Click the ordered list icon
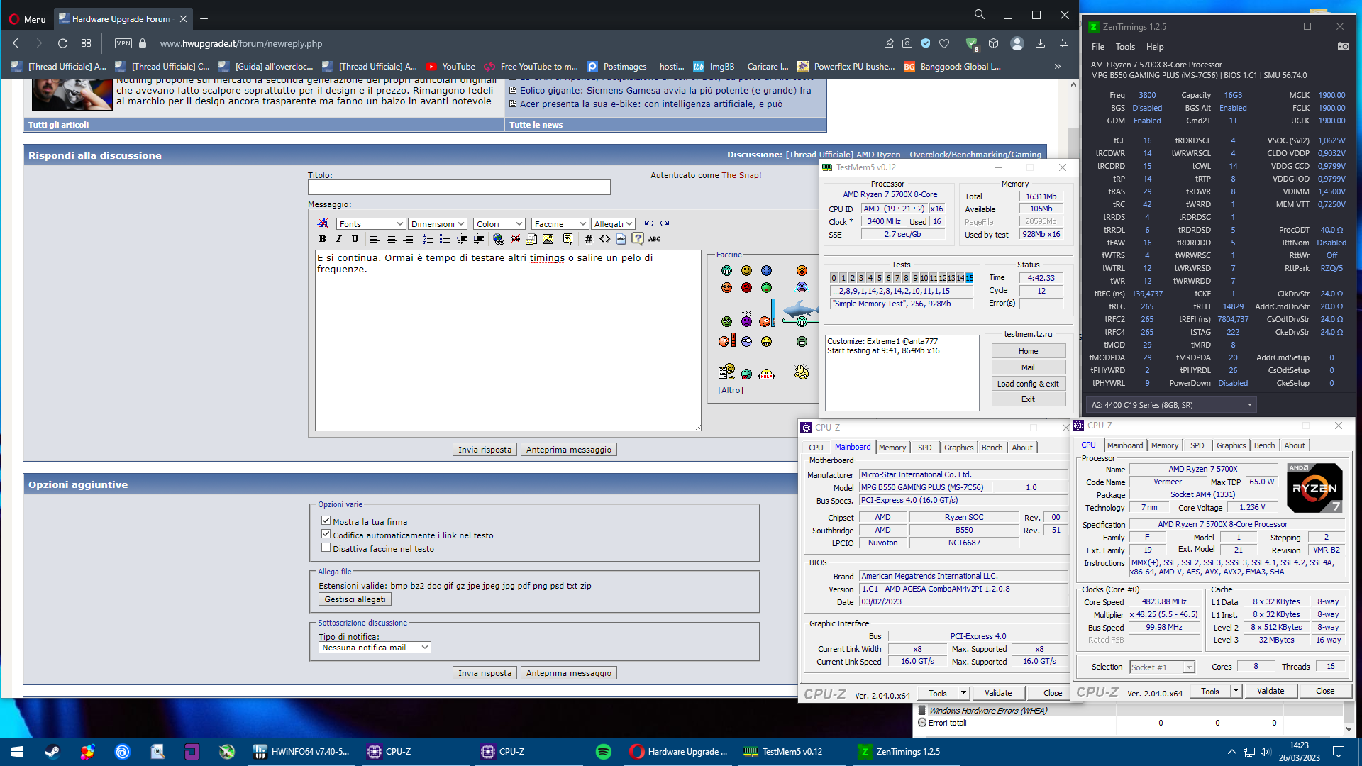 pyautogui.click(x=428, y=239)
